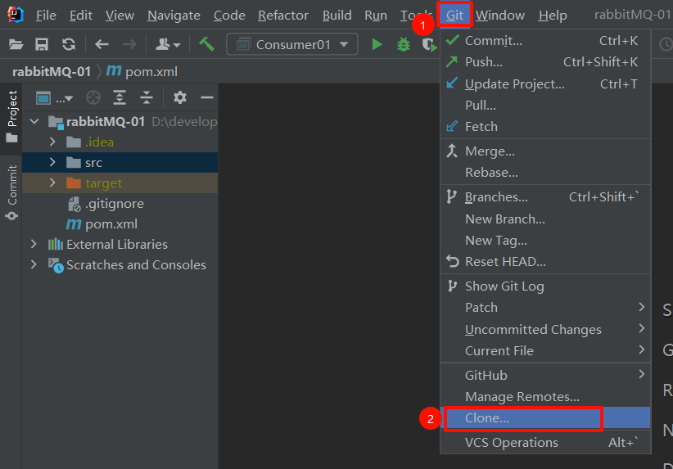Click pom.xml in the breadcrumb bar
Viewport: 673px width, 469px height.
point(142,71)
